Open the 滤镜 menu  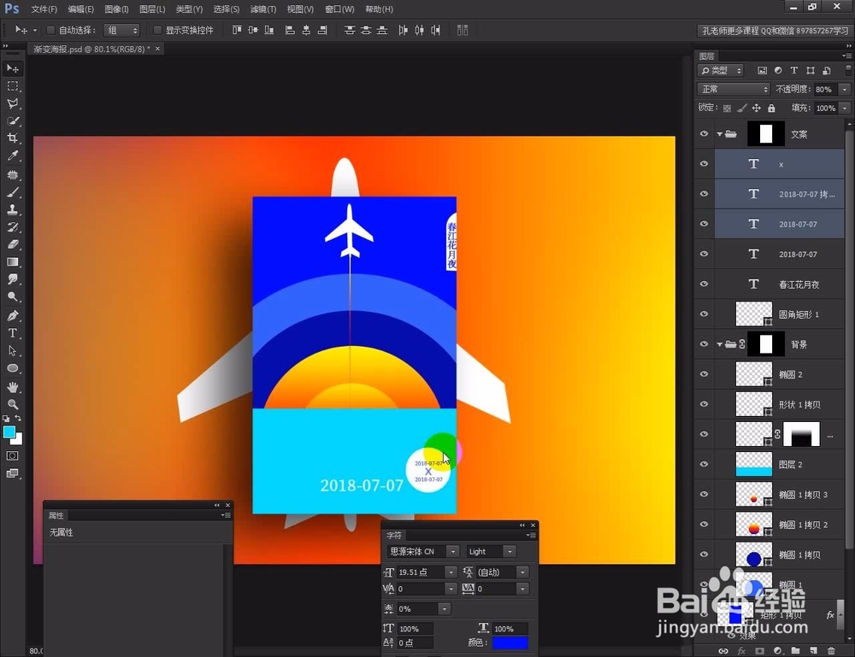pos(262,9)
